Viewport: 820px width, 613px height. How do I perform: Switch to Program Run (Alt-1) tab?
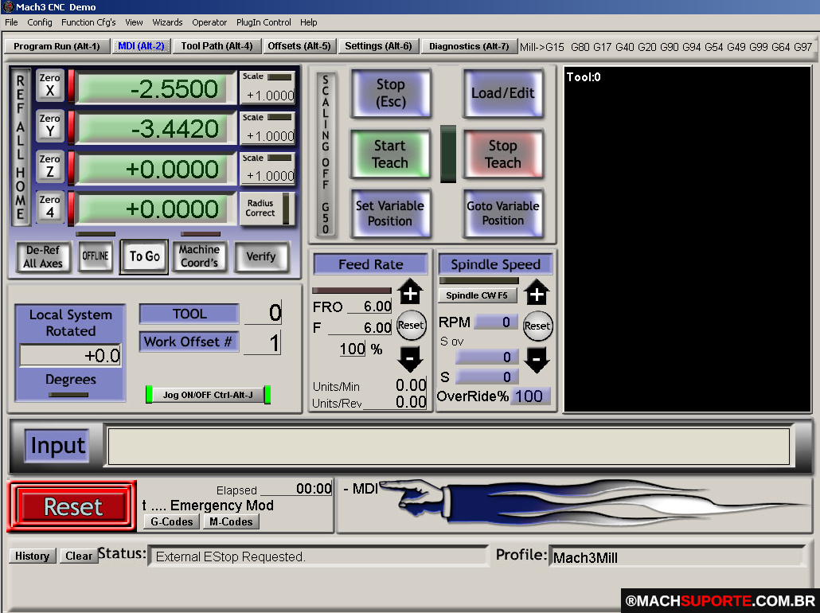57,46
